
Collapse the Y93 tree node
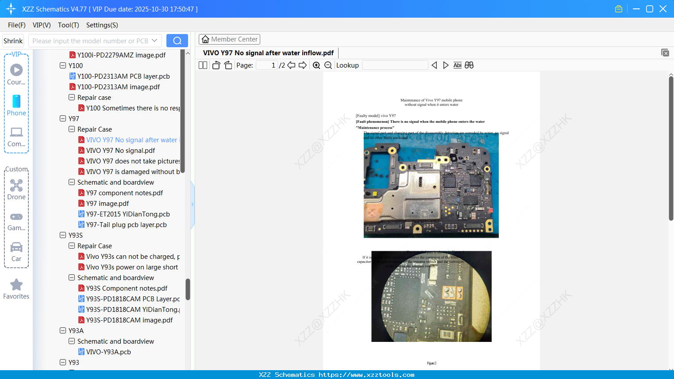(63, 362)
